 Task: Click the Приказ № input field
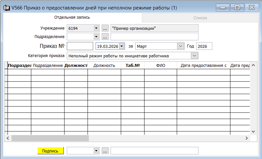click(80, 46)
